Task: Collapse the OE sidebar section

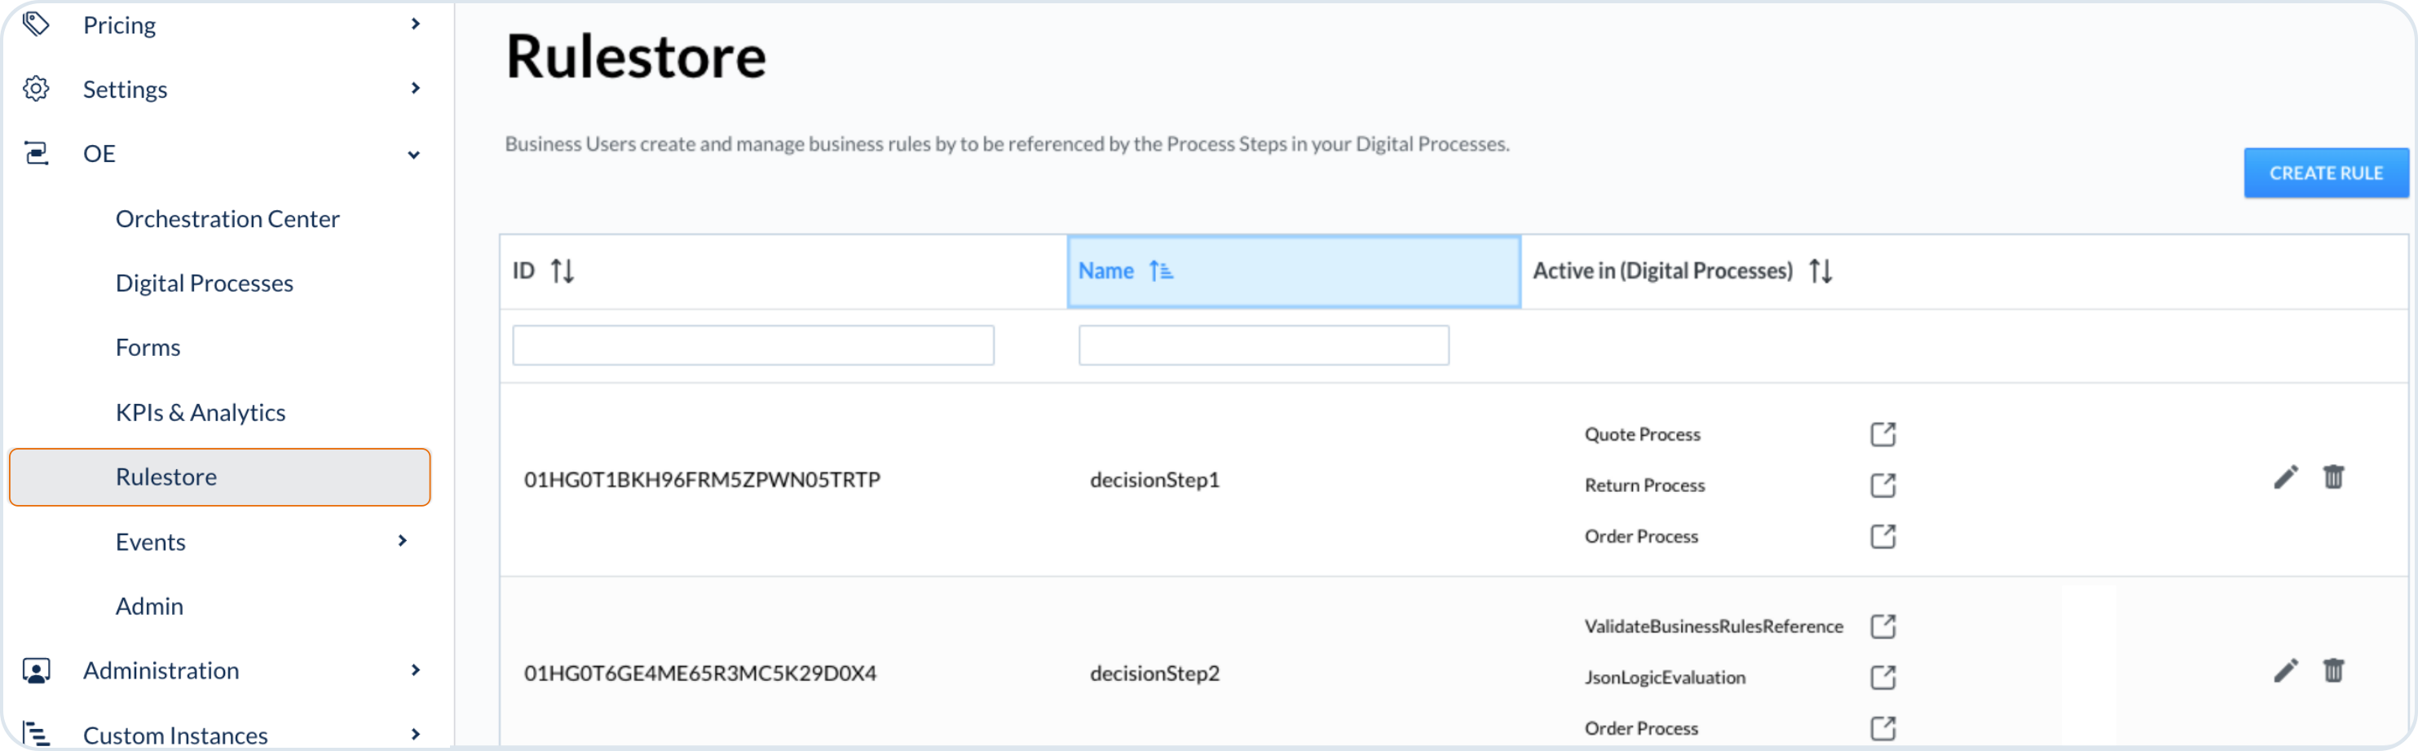Action: coord(413,155)
